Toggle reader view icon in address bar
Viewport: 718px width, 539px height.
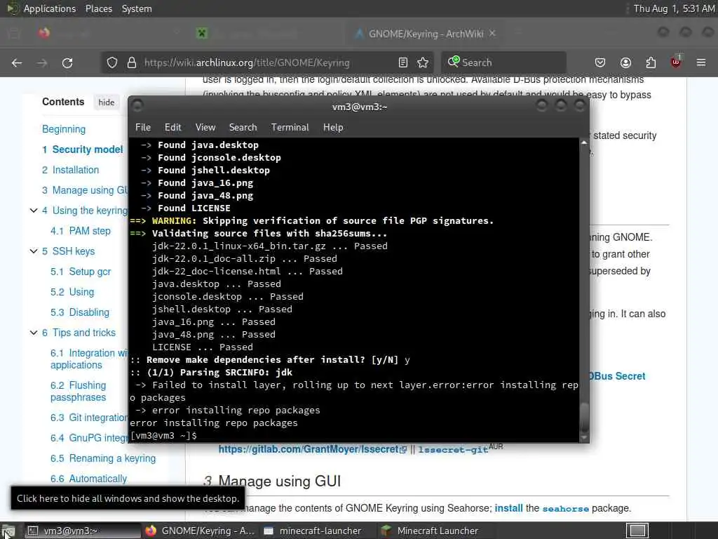403,62
